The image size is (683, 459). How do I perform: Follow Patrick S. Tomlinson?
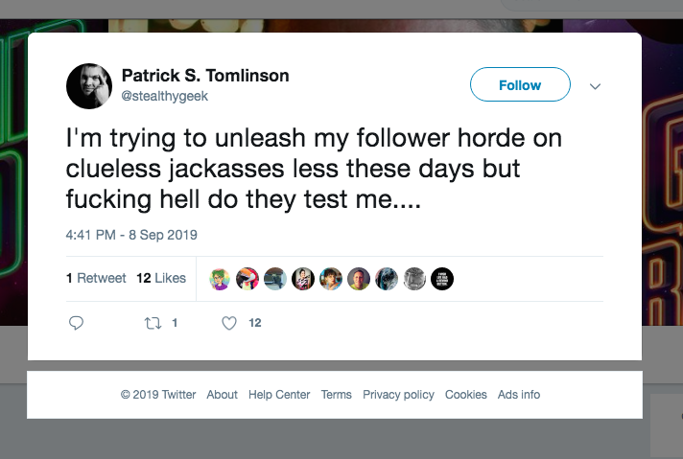tap(520, 84)
